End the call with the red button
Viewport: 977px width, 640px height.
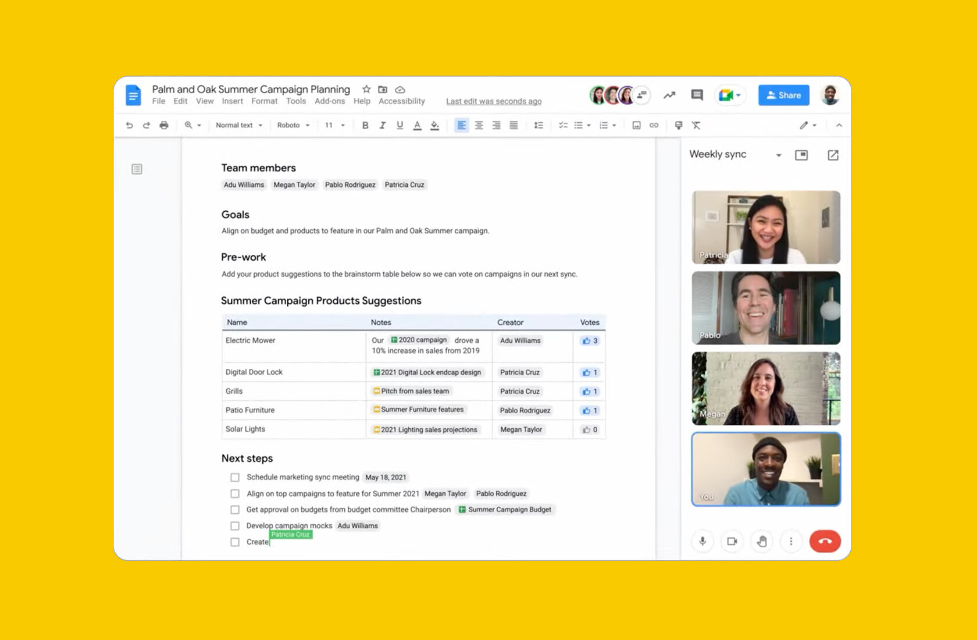825,541
